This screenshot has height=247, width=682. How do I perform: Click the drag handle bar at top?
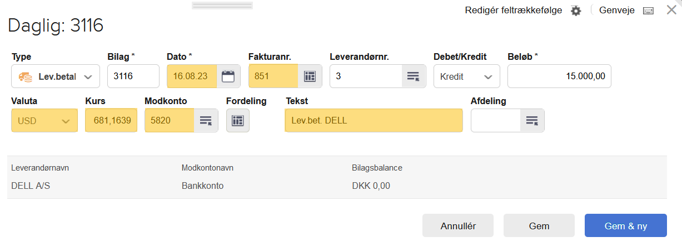point(222,6)
